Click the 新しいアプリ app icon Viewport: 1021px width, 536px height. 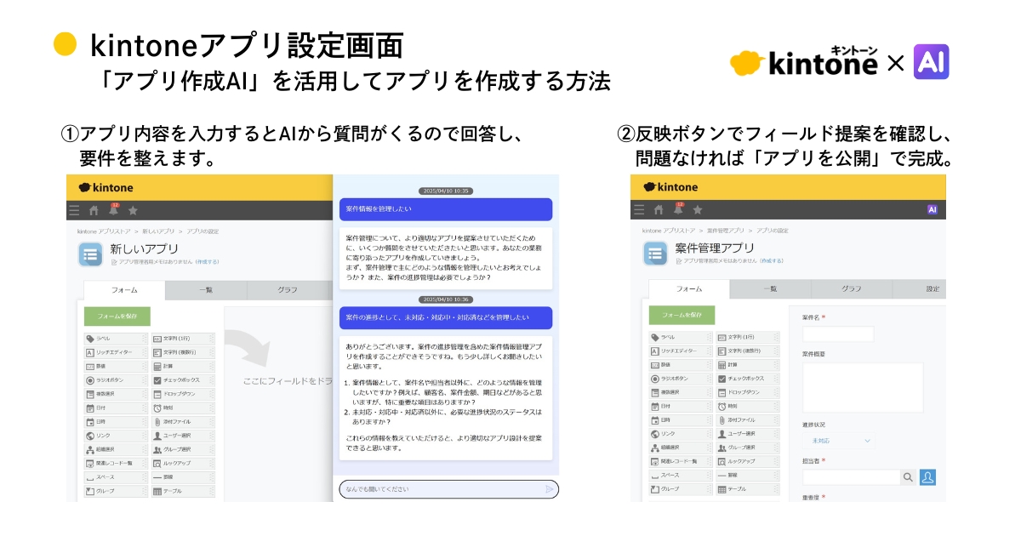91,254
